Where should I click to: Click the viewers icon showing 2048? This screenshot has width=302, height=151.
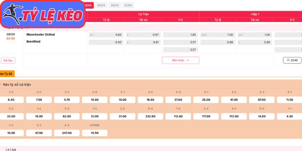pyautogui.click(x=292, y=60)
